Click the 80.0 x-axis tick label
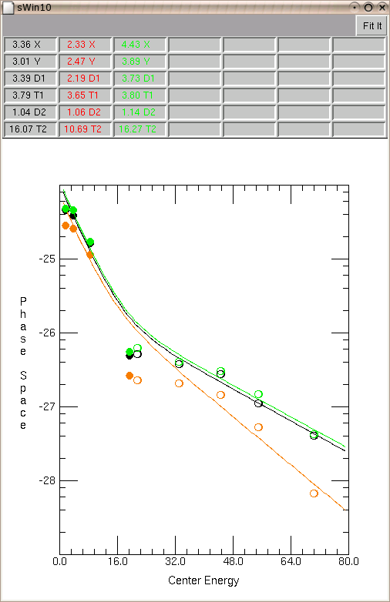Screen dimensions: 390x602 (x=348, y=561)
